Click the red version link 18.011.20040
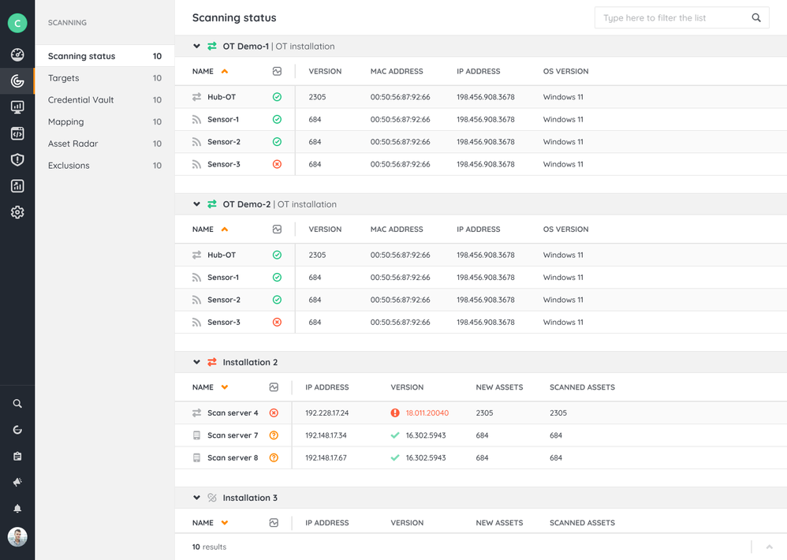The width and height of the screenshot is (787, 560). (427, 413)
